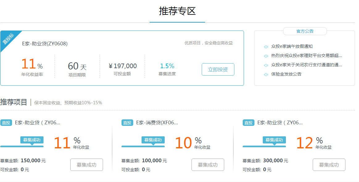
Task: Click the 立即投资 button
Action: 218,69
